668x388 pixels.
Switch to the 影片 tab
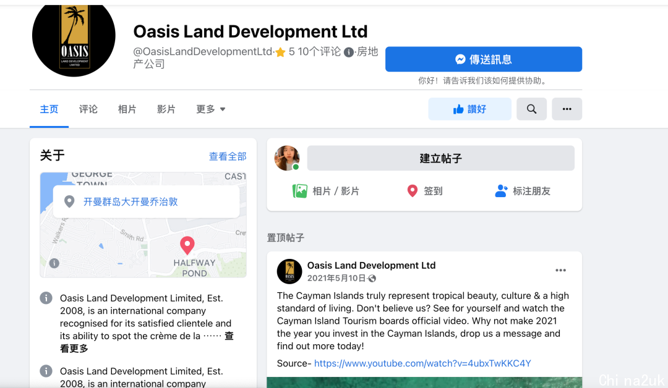click(166, 109)
